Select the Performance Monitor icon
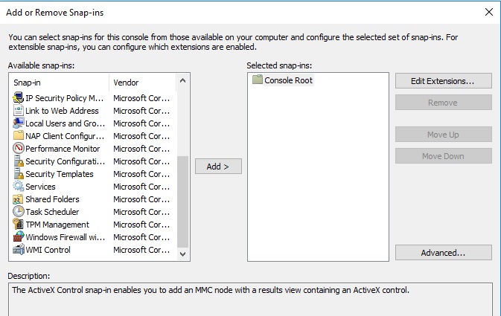Screen dimensions: 501x316 (x=19, y=149)
